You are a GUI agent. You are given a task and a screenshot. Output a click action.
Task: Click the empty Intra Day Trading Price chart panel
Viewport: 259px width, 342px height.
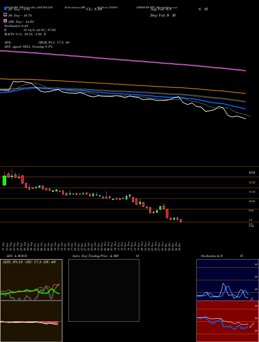point(104,290)
